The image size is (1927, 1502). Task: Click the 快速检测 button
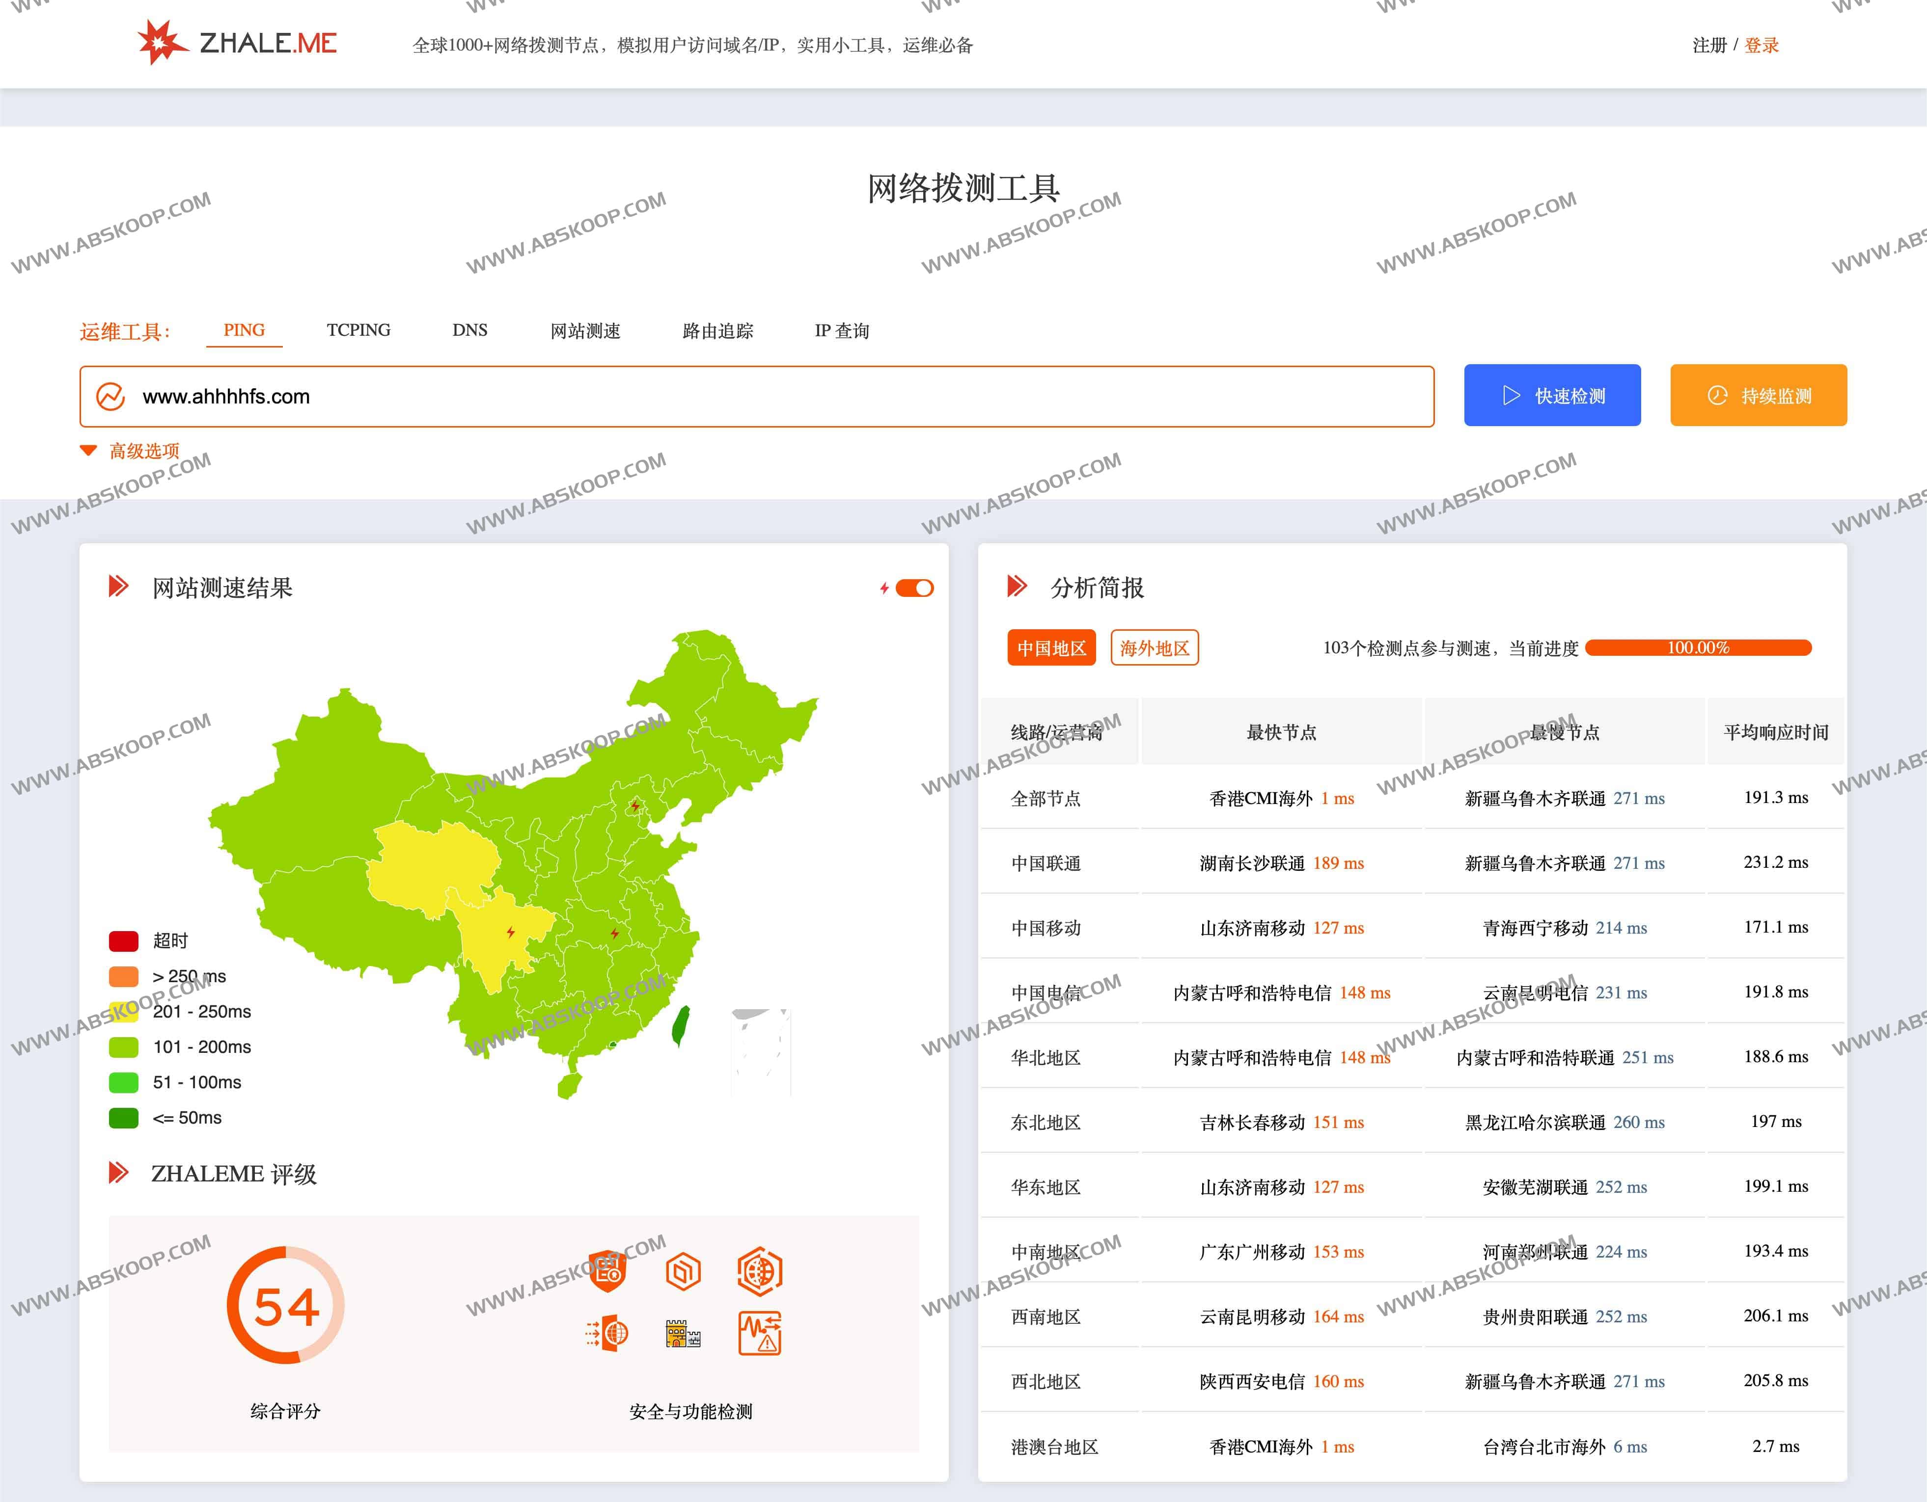1552,395
